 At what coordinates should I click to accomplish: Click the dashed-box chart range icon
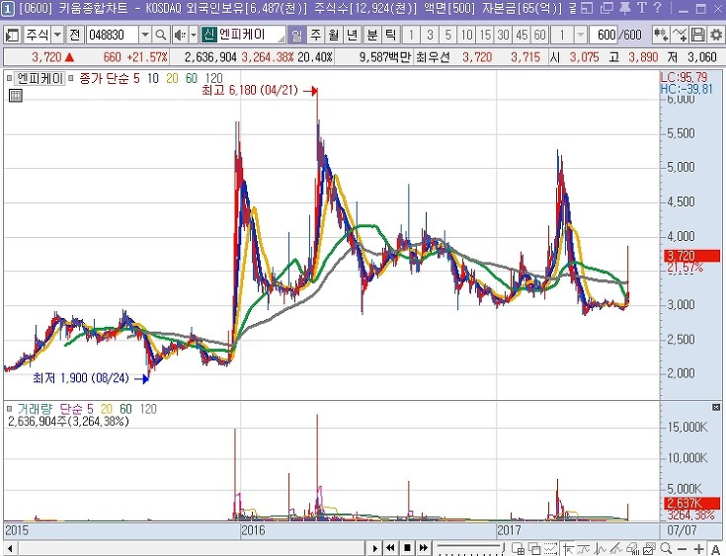pos(550,548)
